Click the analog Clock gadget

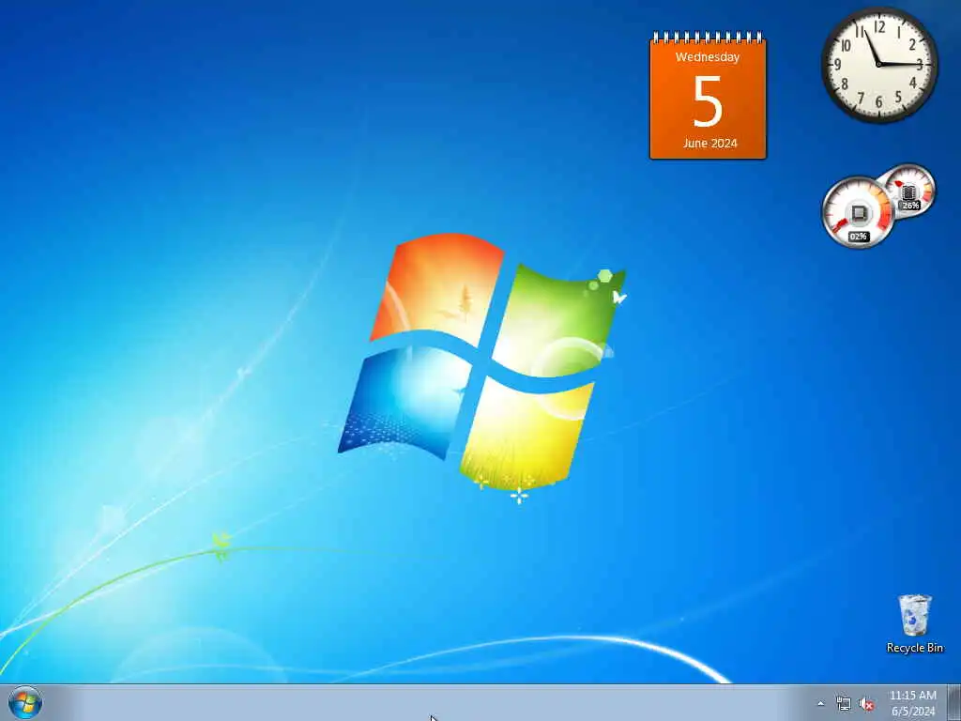tap(878, 65)
